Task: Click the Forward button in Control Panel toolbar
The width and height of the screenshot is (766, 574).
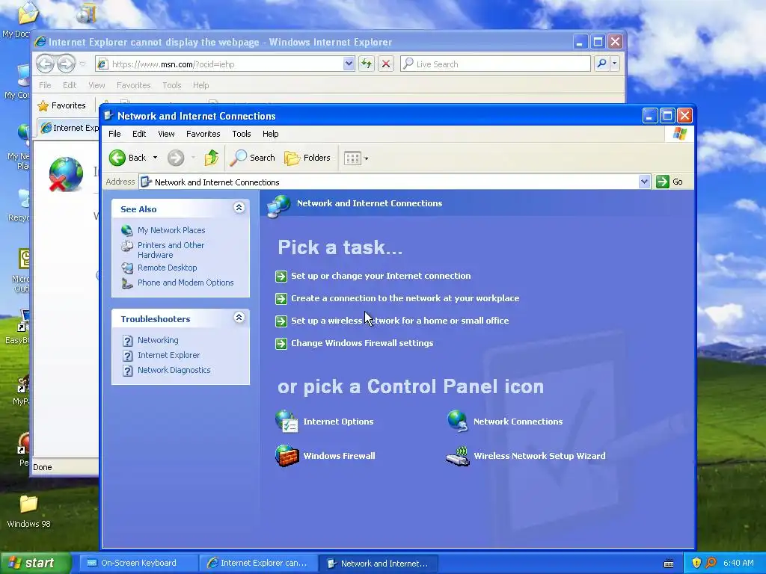Action: click(175, 158)
